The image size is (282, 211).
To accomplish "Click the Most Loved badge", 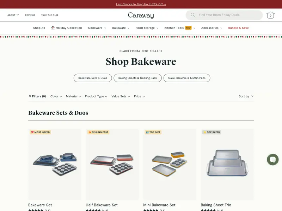I will click(x=40, y=132).
